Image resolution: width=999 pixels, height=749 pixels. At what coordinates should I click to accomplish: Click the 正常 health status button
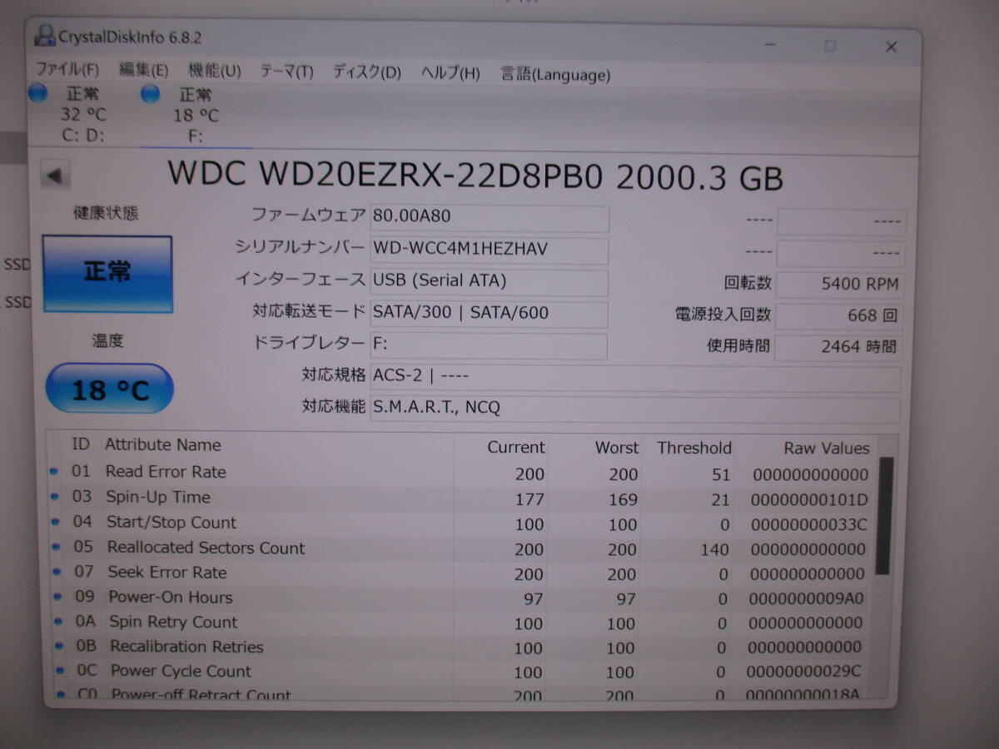(x=107, y=274)
